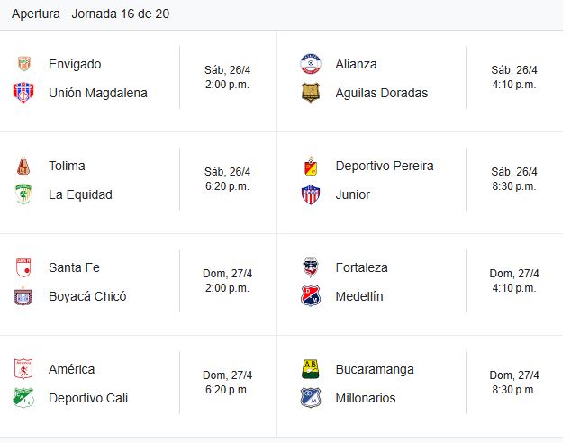Click the Deportivo Cali green crest
580x443 pixels.
coord(23,398)
